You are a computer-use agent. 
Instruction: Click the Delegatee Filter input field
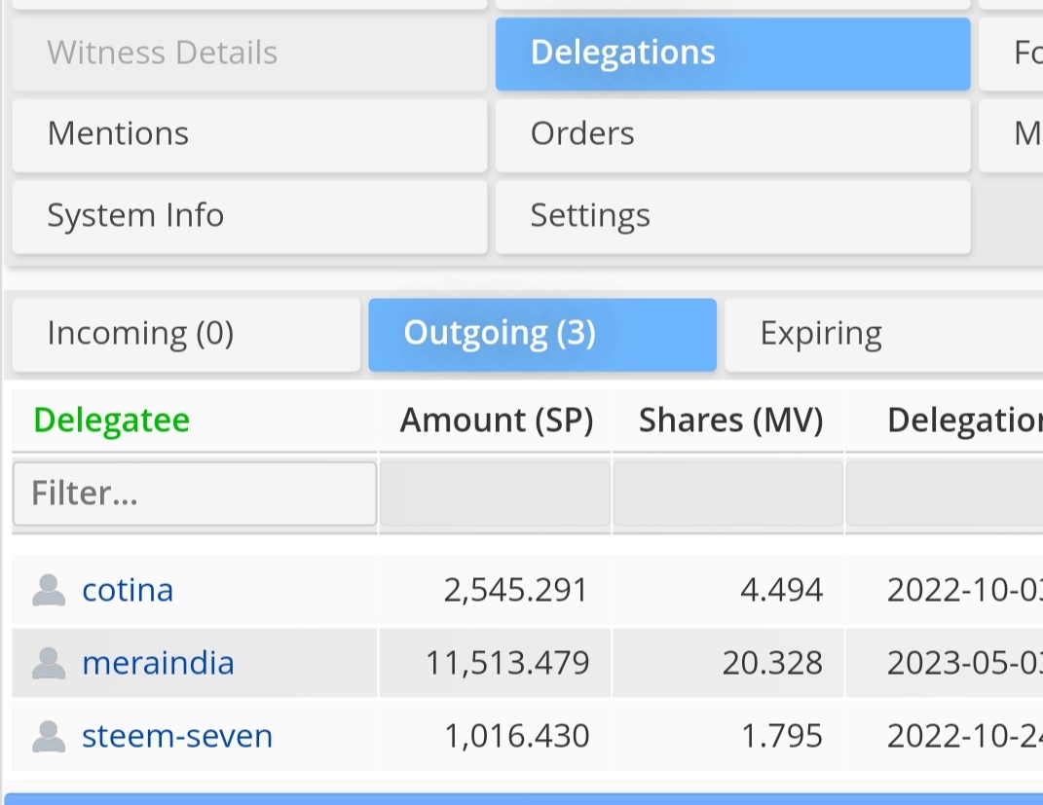point(195,494)
